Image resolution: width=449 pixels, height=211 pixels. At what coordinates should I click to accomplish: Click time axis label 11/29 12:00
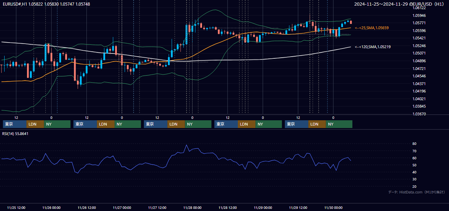[298, 207]
